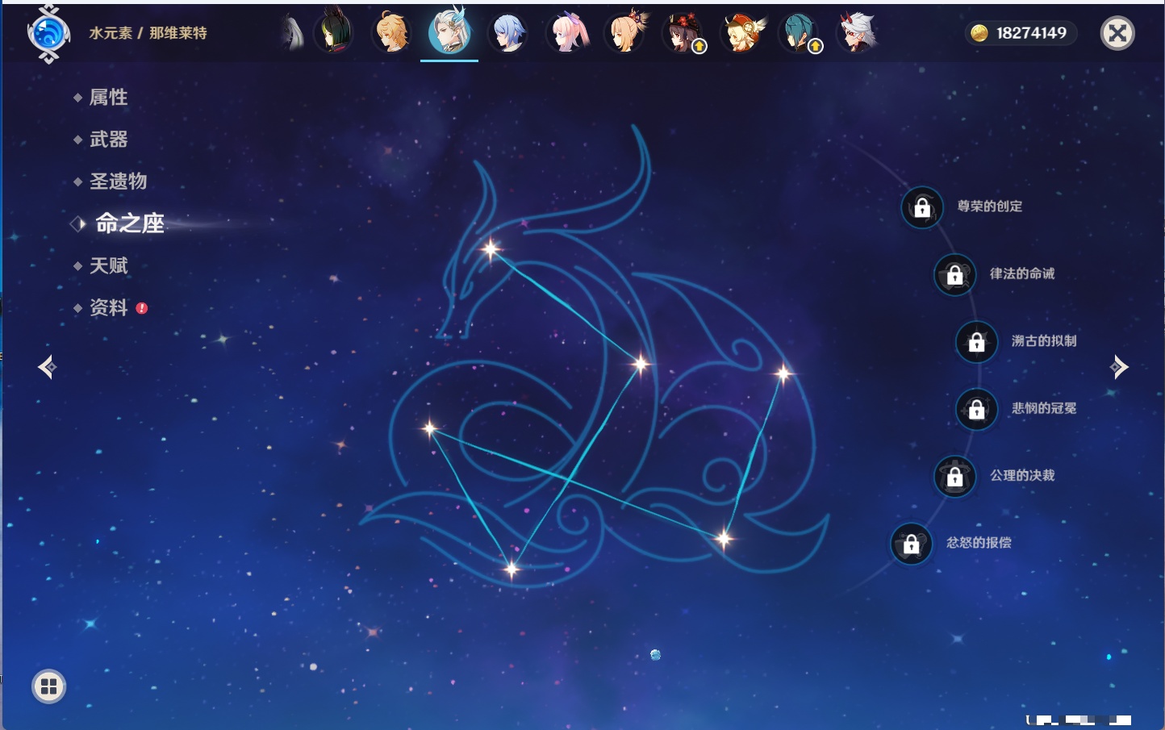Go to previous character with left arrow
The height and width of the screenshot is (730, 1165).
tap(47, 367)
